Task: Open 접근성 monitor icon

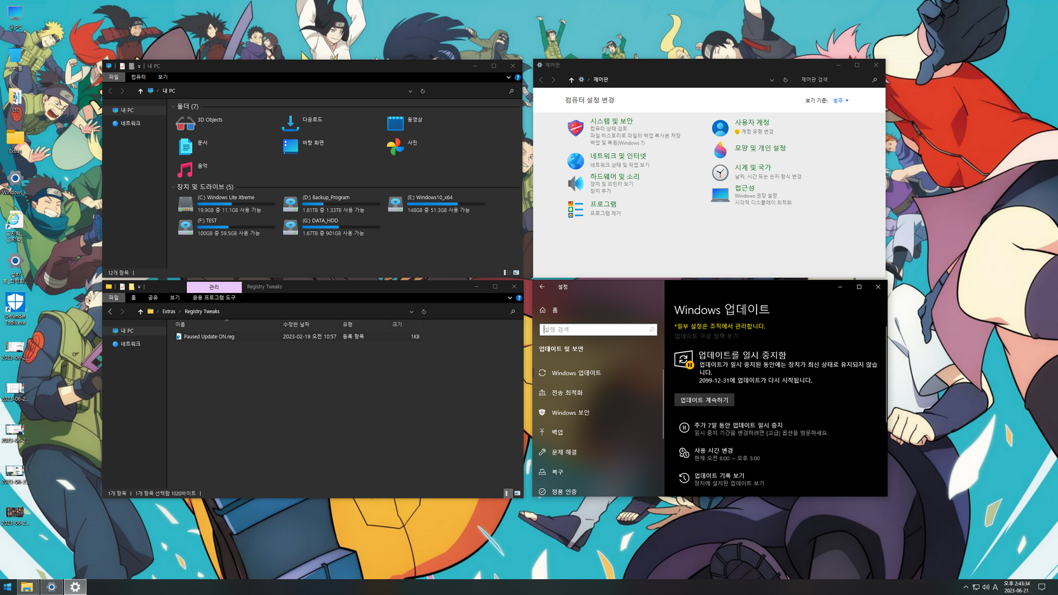Action: pyautogui.click(x=720, y=195)
